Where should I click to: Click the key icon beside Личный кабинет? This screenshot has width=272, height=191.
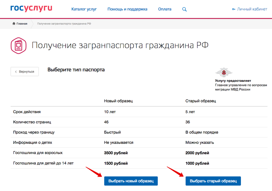pyautogui.click(x=234, y=9)
